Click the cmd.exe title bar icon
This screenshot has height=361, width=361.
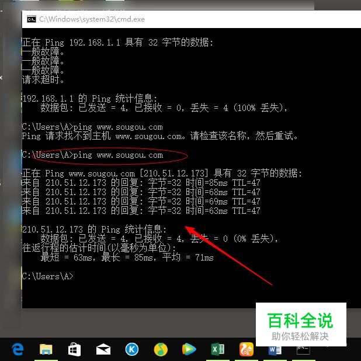(32, 19)
